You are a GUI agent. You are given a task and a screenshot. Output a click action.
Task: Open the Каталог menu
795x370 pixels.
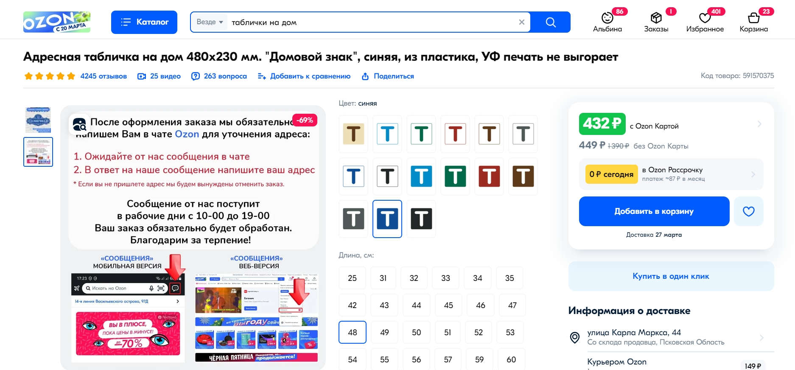click(144, 22)
